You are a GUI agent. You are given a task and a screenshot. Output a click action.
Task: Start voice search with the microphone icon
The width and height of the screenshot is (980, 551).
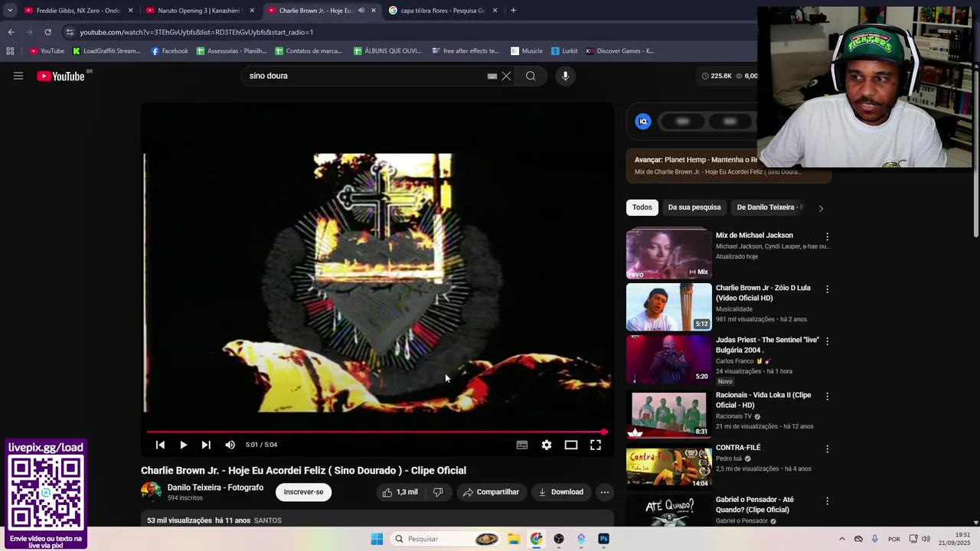565,76
